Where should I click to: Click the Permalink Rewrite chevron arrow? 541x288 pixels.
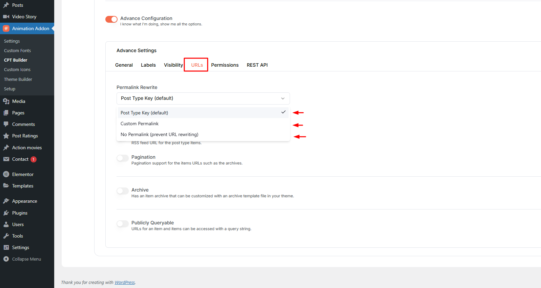pyautogui.click(x=283, y=98)
